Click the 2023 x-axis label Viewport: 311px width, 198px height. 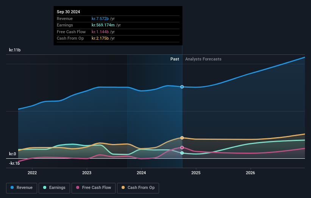pos(87,173)
